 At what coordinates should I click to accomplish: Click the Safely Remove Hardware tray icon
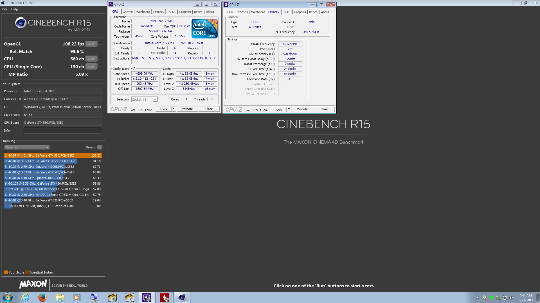pos(498,298)
